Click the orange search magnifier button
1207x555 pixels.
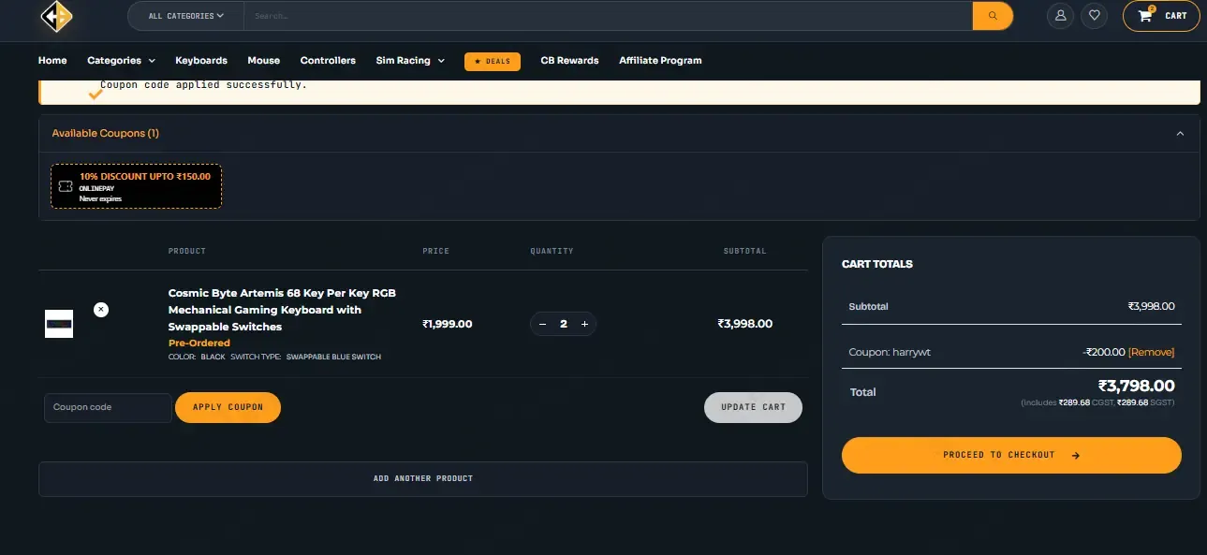[x=993, y=16]
